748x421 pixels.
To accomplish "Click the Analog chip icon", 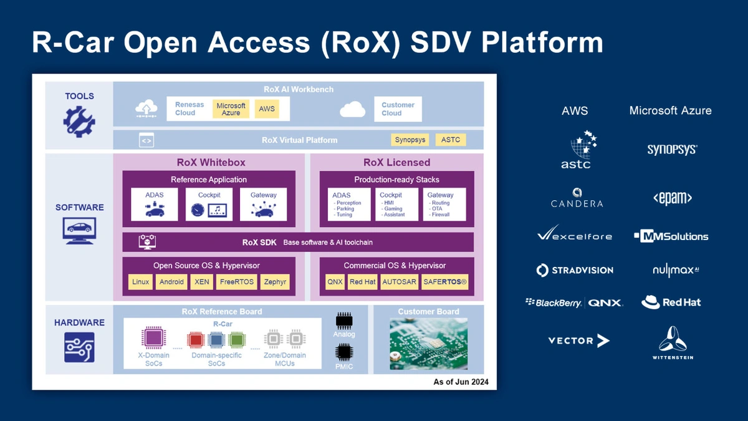I will 343,321.
